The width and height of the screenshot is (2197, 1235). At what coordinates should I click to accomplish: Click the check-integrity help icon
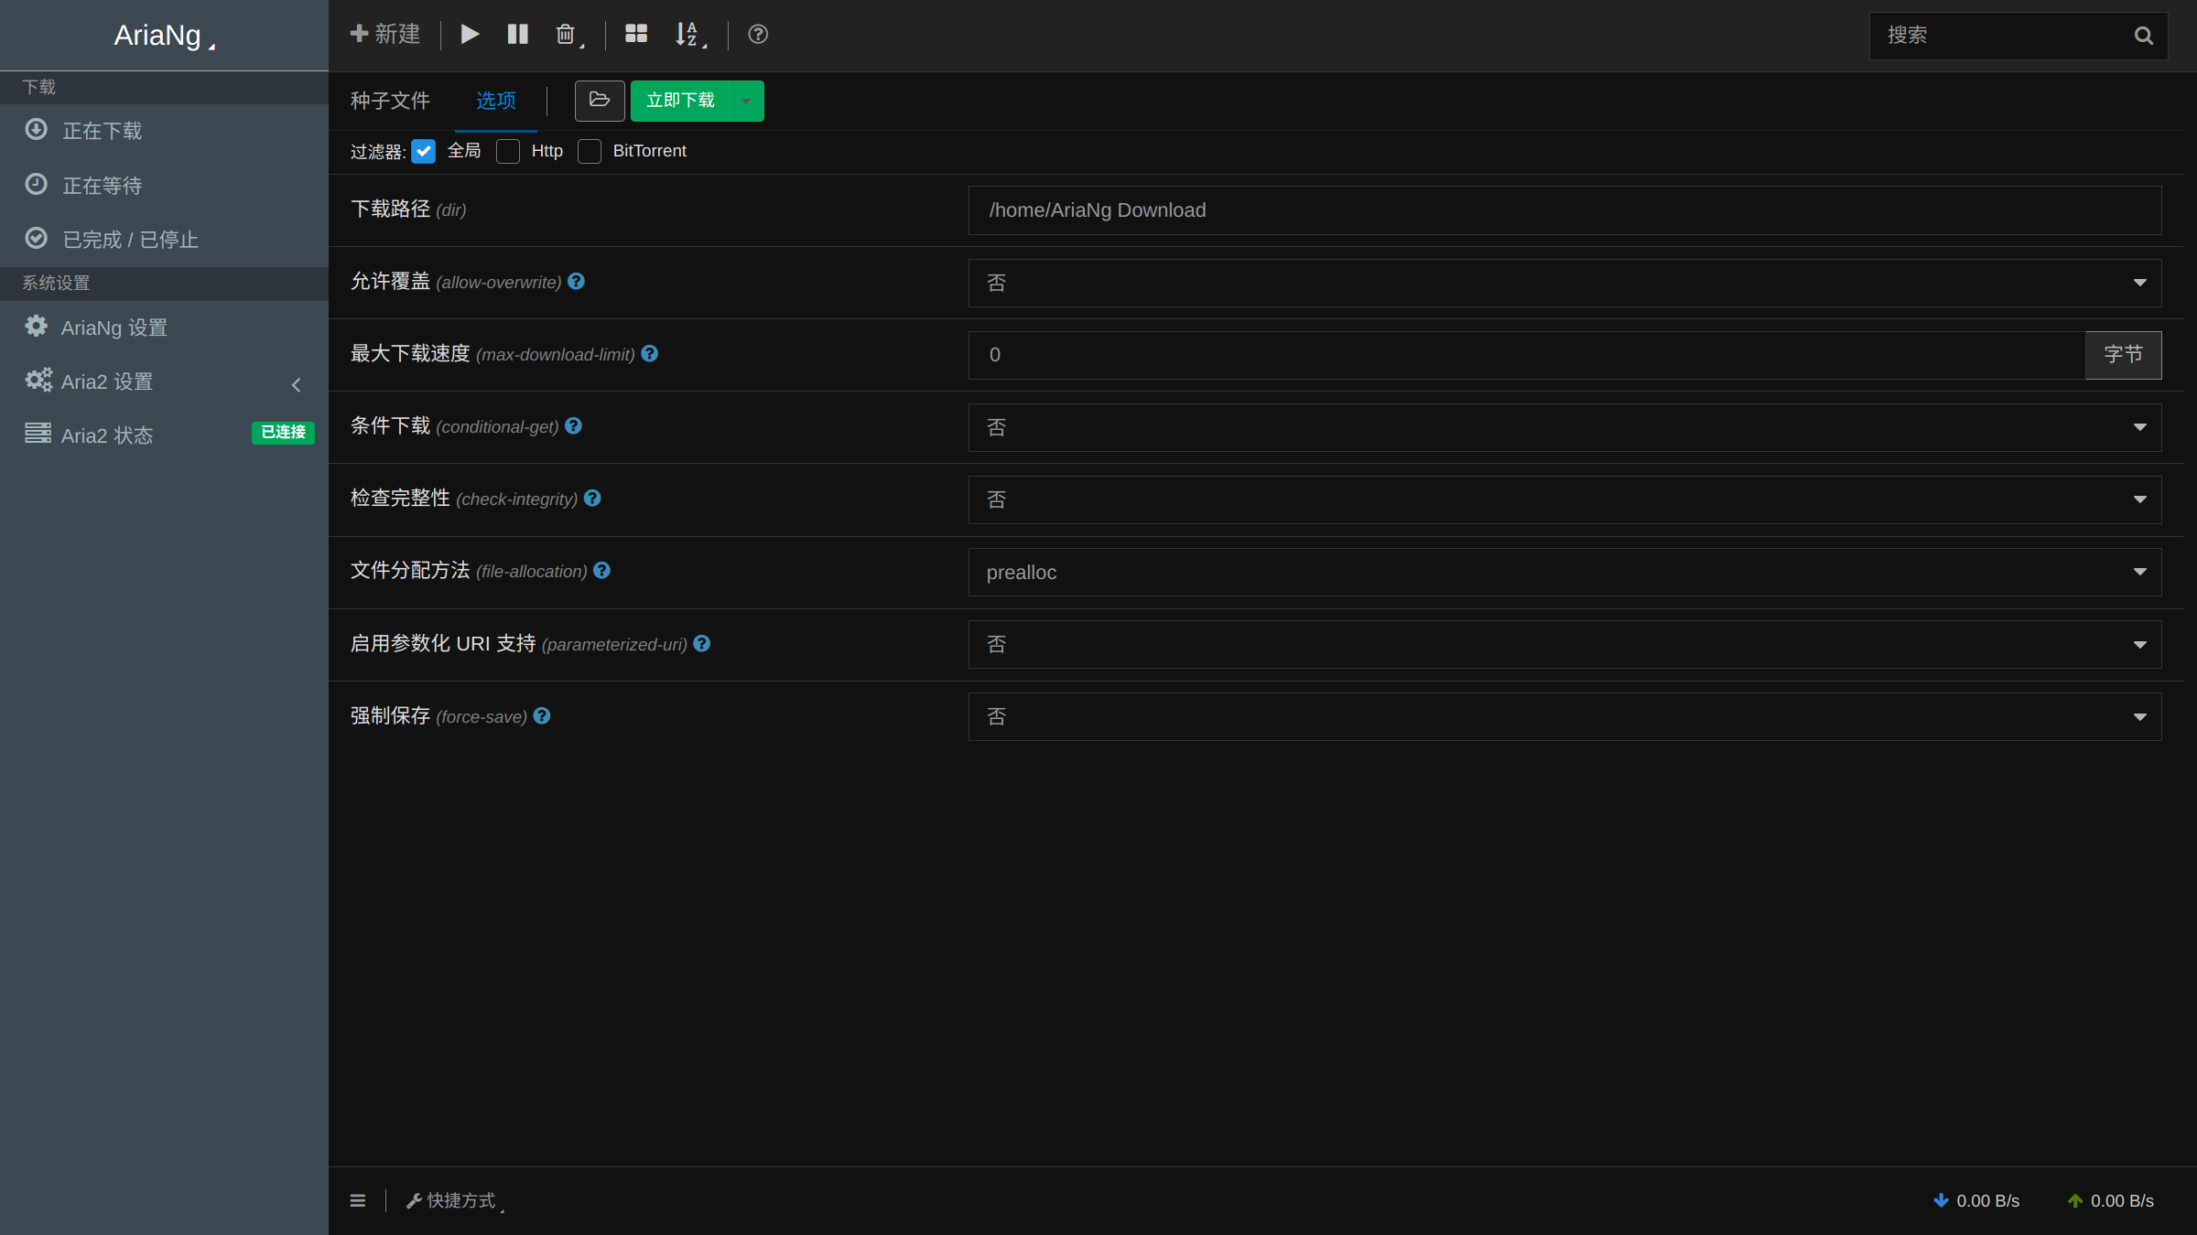pos(592,499)
